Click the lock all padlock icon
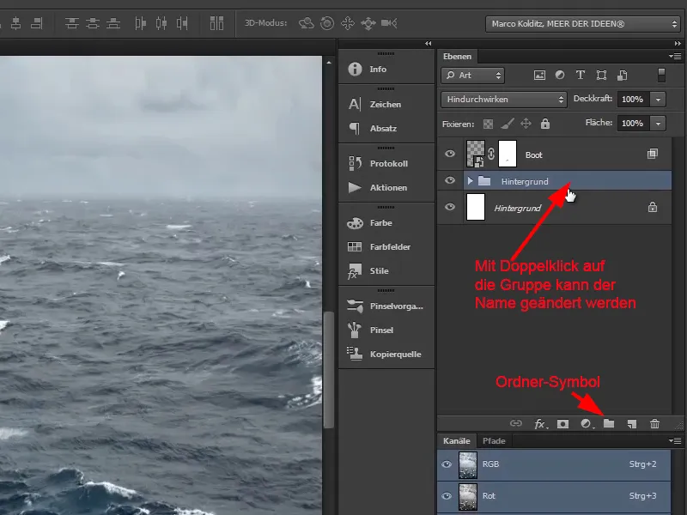The image size is (687, 515). point(544,123)
